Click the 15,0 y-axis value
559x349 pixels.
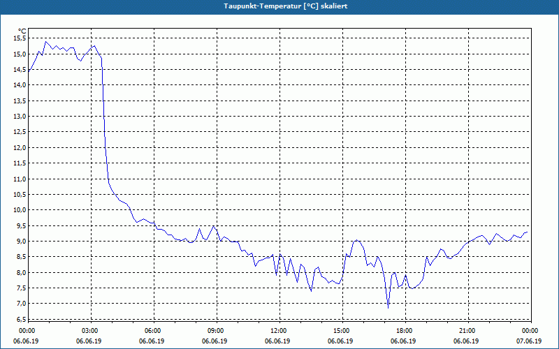[19, 54]
